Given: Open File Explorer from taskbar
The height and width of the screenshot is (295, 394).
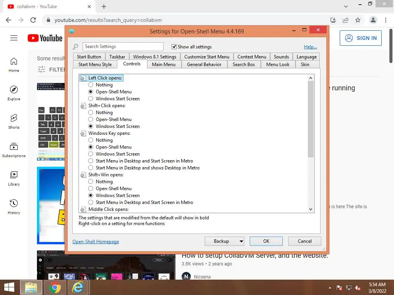Looking at the screenshot, I should (x=31, y=287).
